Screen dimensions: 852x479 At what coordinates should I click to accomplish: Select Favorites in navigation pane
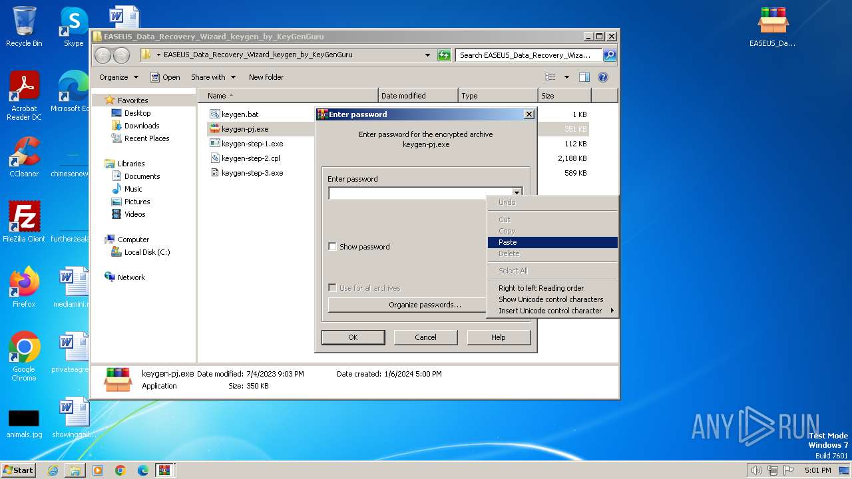(132, 100)
